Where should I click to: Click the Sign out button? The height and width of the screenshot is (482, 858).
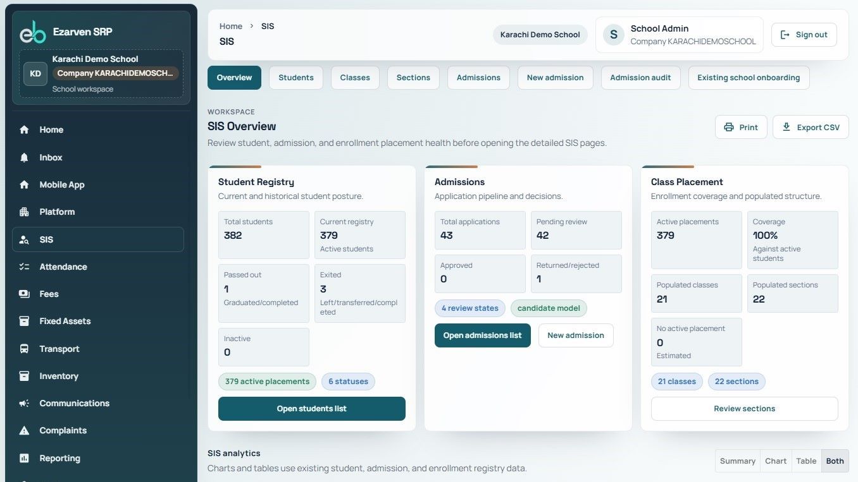pos(804,35)
